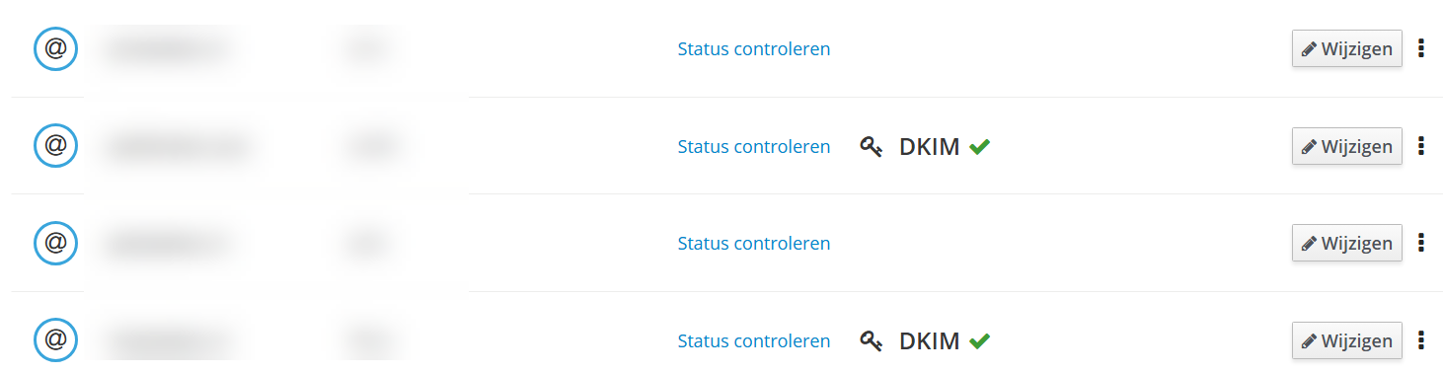This screenshot has width=1443, height=373.
Task: Click the DKIM key icon in second row
Action: pyautogui.click(x=871, y=147)
